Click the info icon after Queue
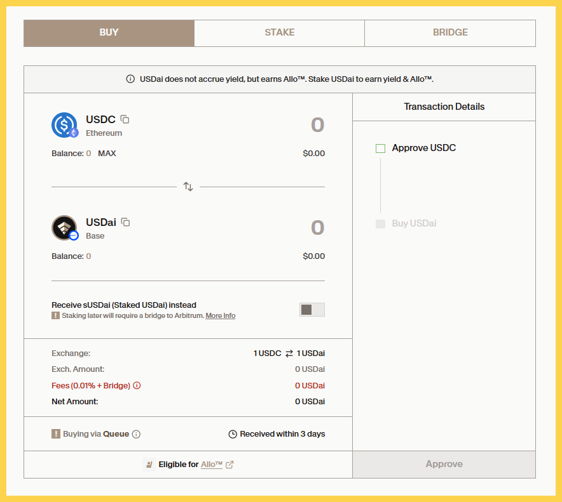This screenshot has height=502, width=562. point(136,434)
